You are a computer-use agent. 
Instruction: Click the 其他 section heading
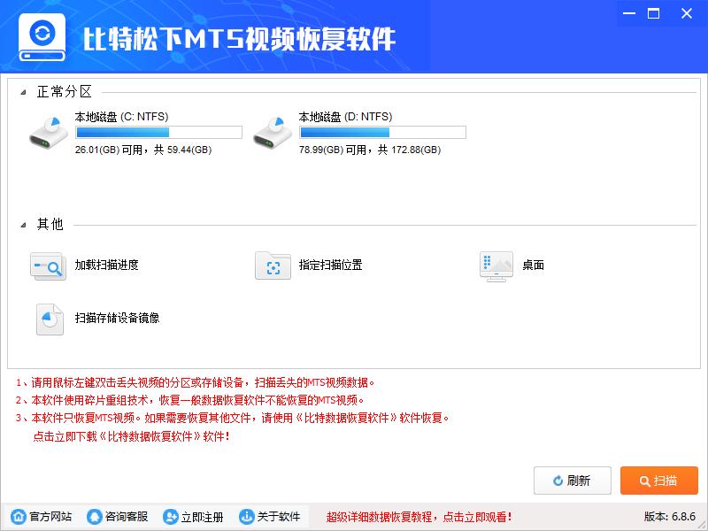coord(50,224)
